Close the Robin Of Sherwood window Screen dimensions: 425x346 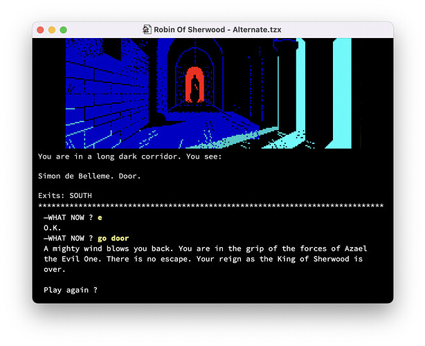tap(40, 30)
